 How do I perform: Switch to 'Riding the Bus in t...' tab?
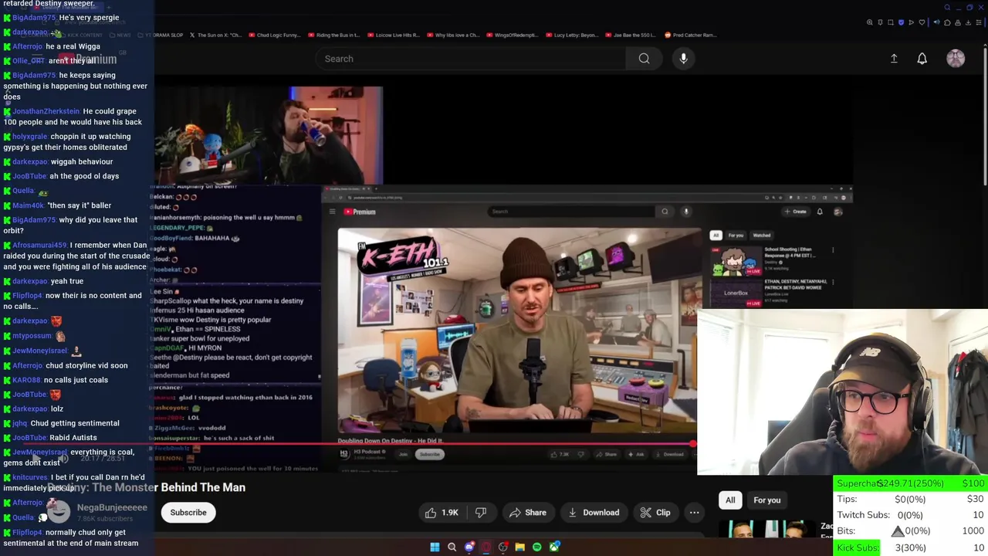coord(333,35)
